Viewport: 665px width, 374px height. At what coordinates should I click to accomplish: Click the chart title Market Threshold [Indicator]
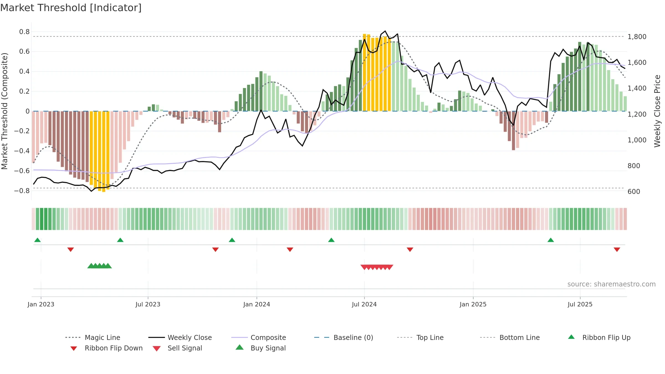point(71,8)
